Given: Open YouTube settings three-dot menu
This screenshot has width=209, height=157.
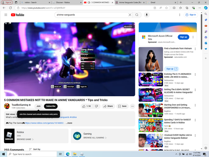Looking at the screenshot, I should click(180, 15).
